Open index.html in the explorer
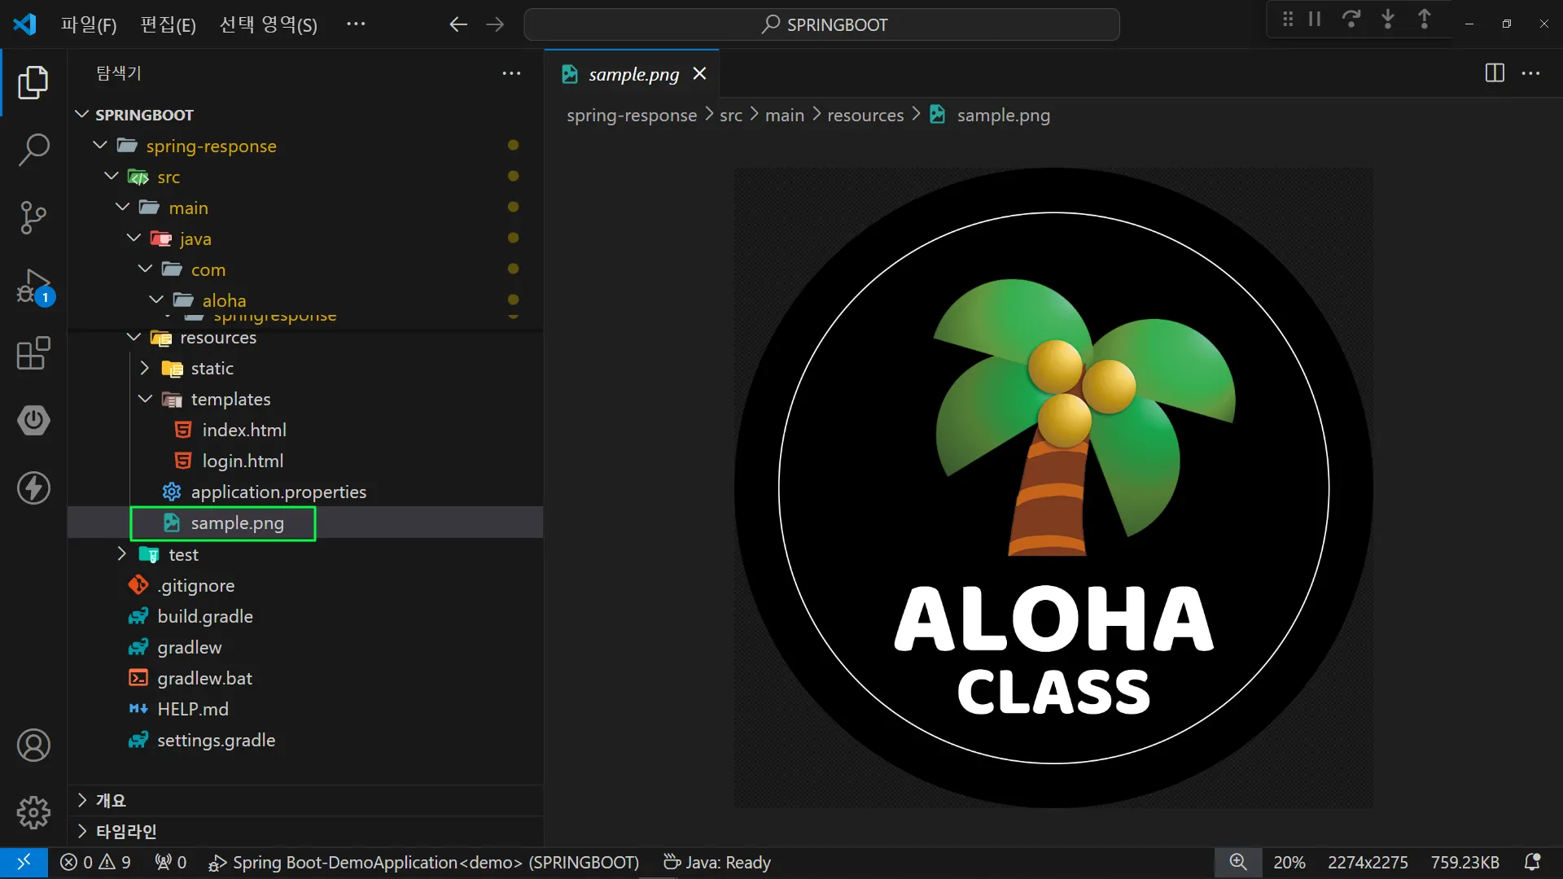The width and height of the screenshot is (1563, 879). (x=243, y=430)
